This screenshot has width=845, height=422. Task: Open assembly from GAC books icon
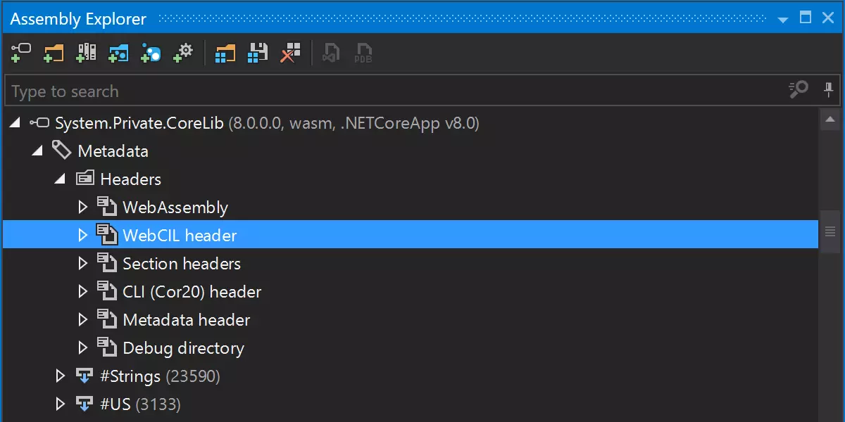[86, 53]
